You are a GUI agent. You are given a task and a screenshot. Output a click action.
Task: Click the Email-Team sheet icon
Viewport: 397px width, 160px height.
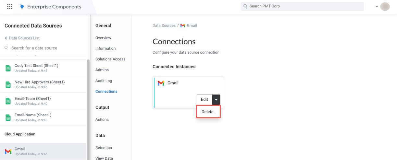(x=8, y=101)
